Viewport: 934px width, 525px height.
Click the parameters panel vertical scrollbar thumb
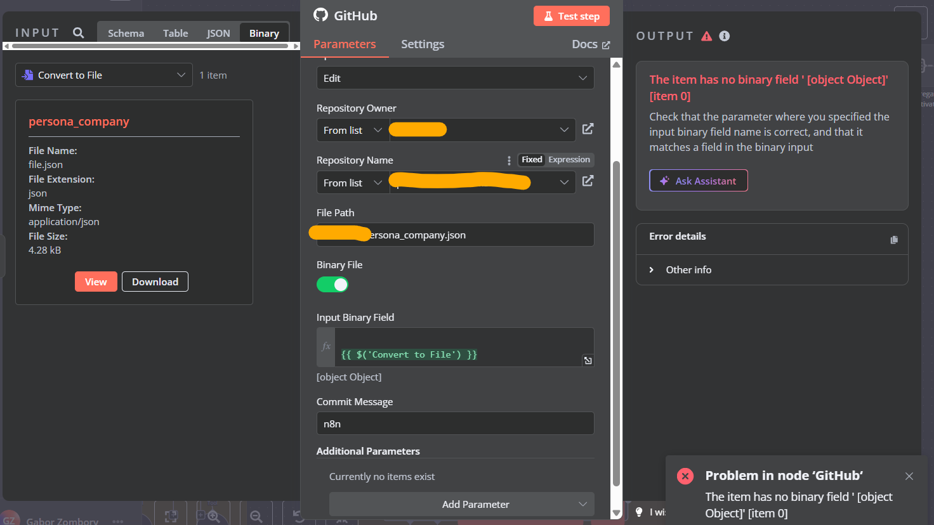click(616, 323)
